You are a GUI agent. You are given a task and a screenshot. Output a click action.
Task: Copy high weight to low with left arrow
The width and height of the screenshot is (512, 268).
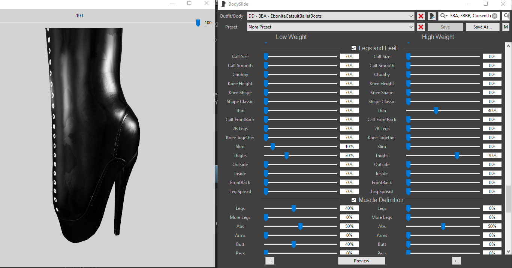pos(456,261)
